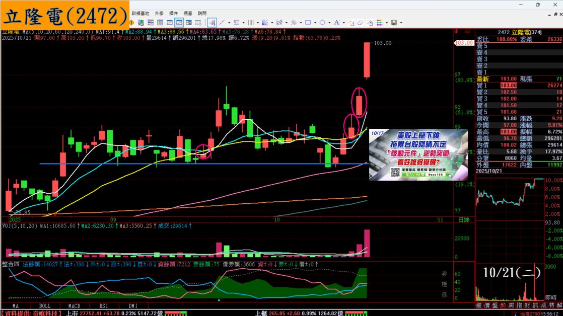Select the trend line drawing tool
The height and width of the screenshot is (316, 563).
[222, 23]
